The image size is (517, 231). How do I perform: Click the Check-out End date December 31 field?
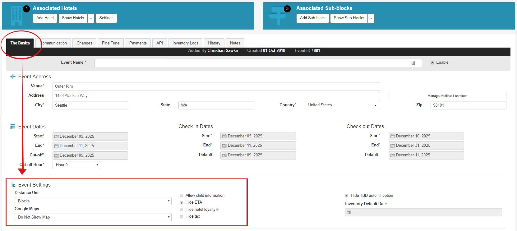pos(426,146)
